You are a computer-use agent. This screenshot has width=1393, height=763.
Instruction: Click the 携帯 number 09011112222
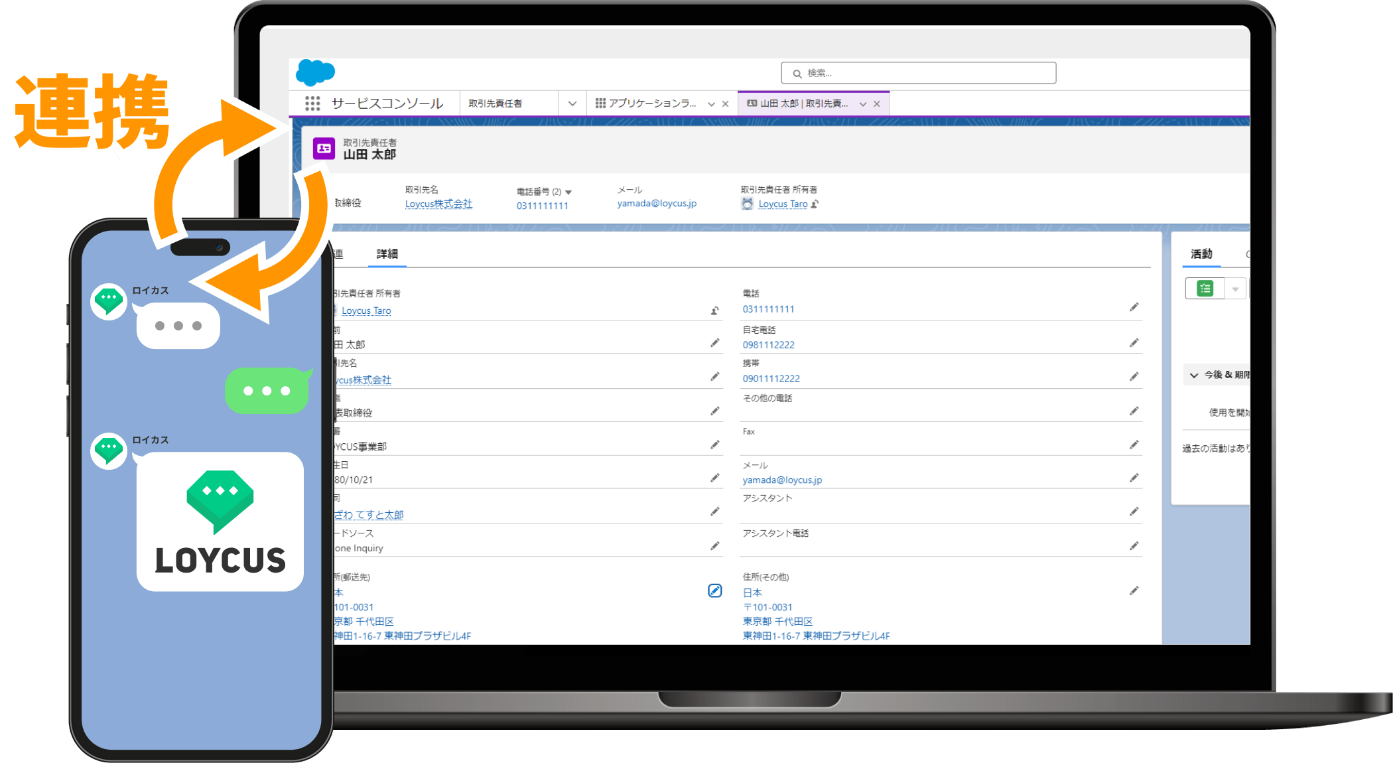point(771,379)
